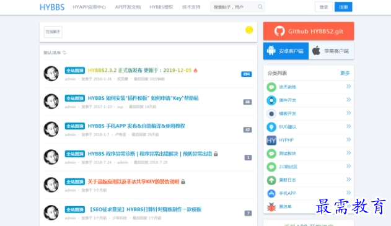
Task: Click the 更新日志 arrow-up icon
Action: pos(271,180)
